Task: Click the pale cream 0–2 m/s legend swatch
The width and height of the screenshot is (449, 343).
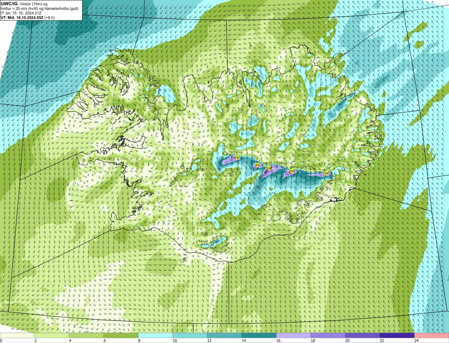Action: 18,335
